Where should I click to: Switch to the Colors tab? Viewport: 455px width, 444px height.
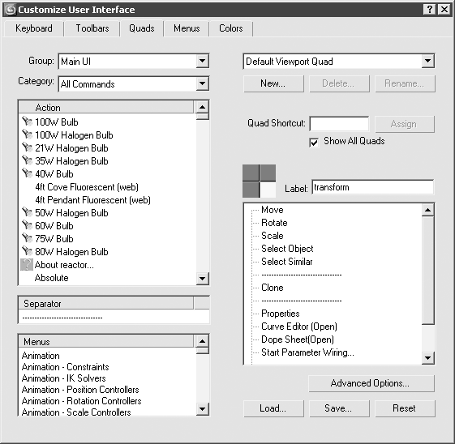click(230, 28)
